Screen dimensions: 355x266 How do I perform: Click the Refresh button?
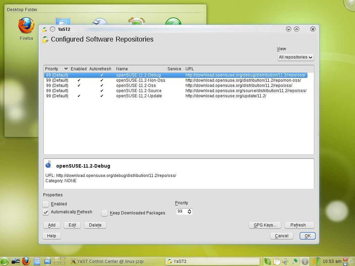pyautogui.click(x=299, y=225)
